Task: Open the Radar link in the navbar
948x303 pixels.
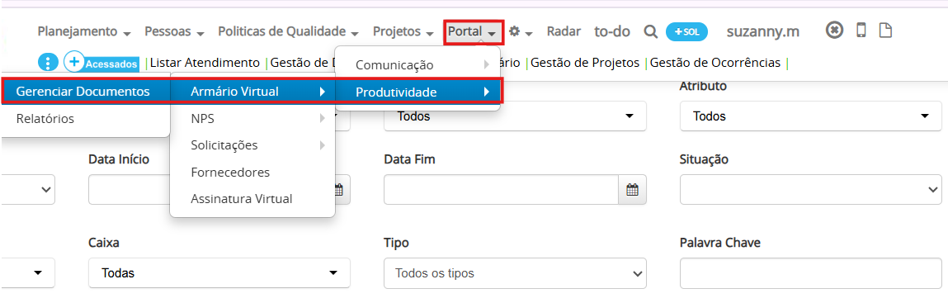Action: [x=564, y=31]
